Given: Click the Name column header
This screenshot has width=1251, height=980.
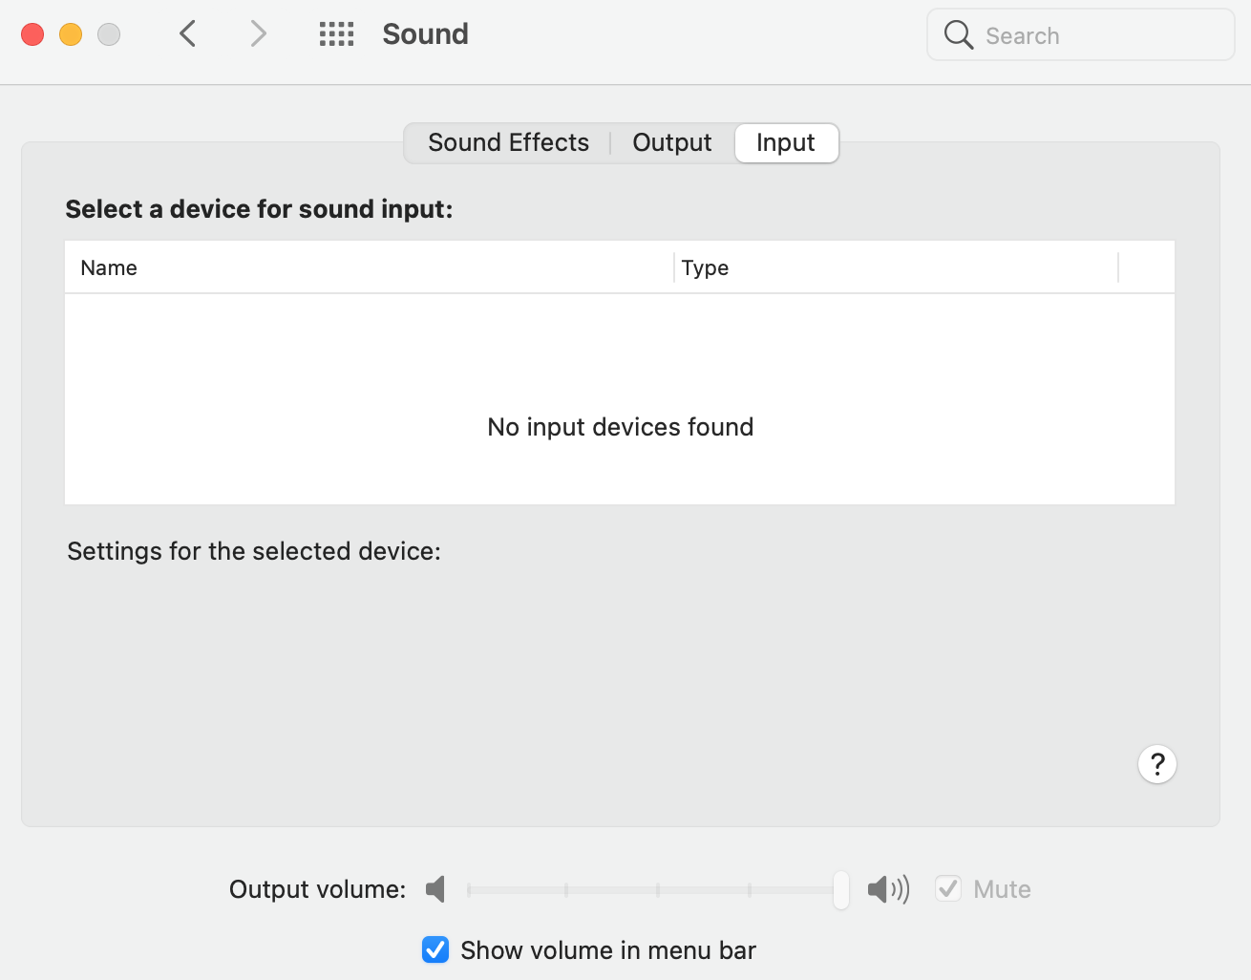Looking at the screenshot, I should coord(109,268).
